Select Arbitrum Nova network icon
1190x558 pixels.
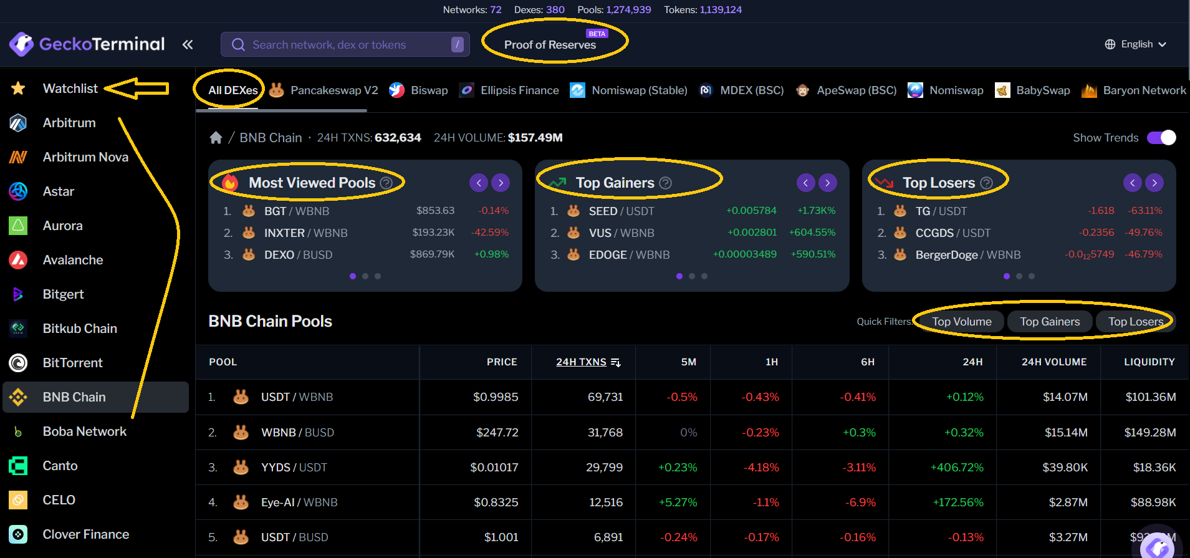click(x=18, y=157)
